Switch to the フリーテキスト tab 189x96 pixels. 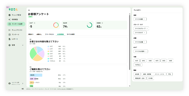pyautogui.click(x=50, y=34)
